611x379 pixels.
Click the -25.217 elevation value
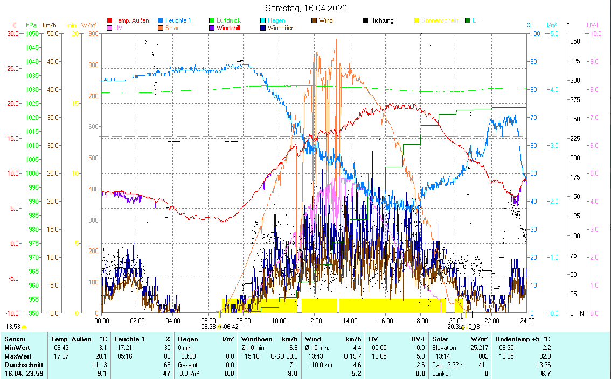[x=477, y=348]
